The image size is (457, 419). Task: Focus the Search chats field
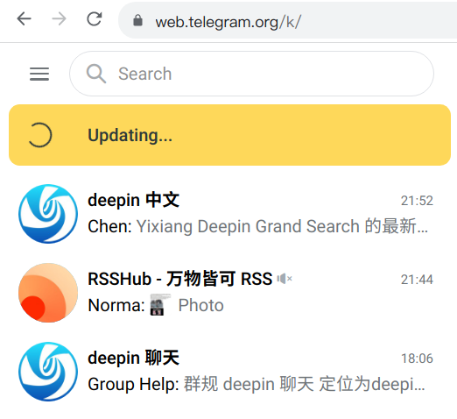tap(251, 74)
